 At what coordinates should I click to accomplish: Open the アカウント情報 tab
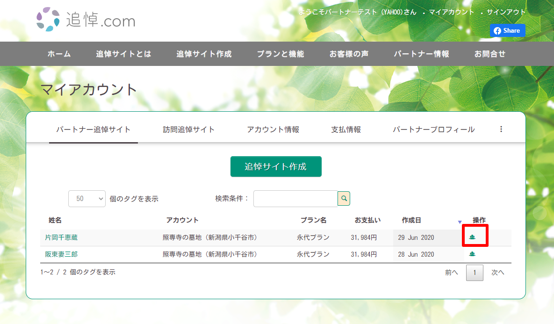[273, 130]
